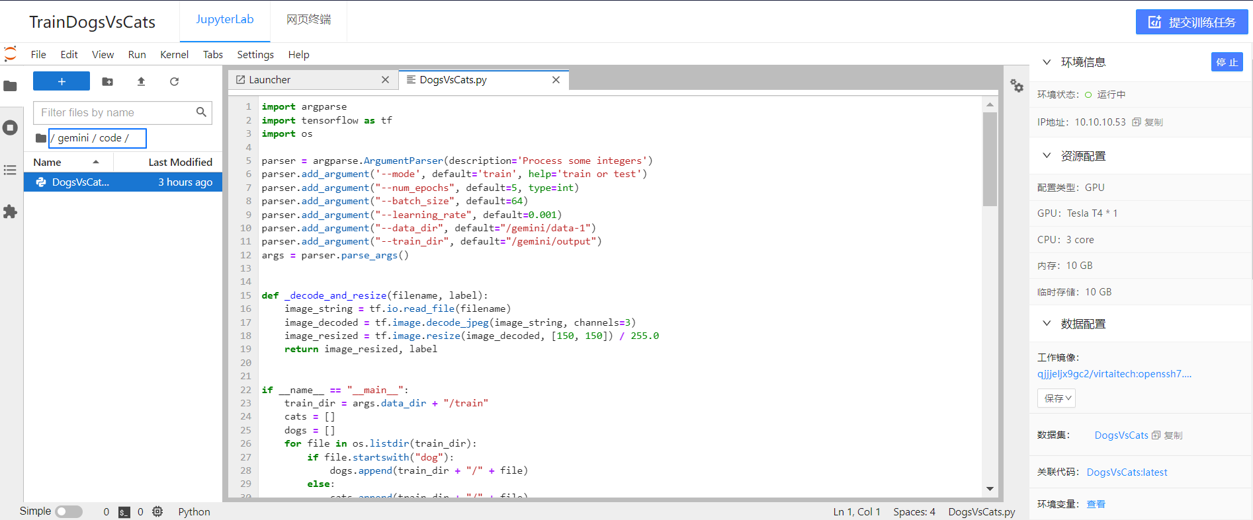
Task: Open property inspector gears icon
Action: coord(1017,86)
